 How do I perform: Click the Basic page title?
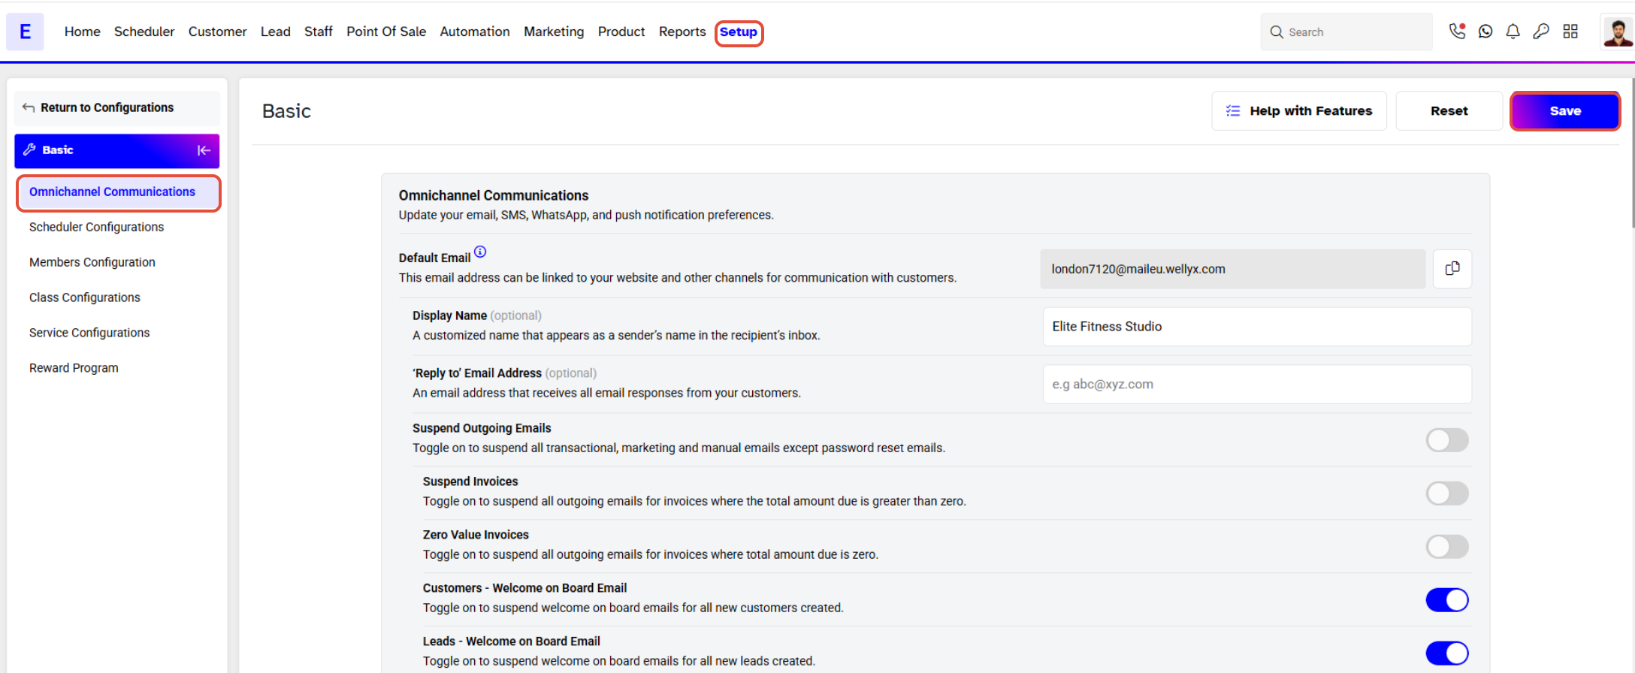point(286,111)
